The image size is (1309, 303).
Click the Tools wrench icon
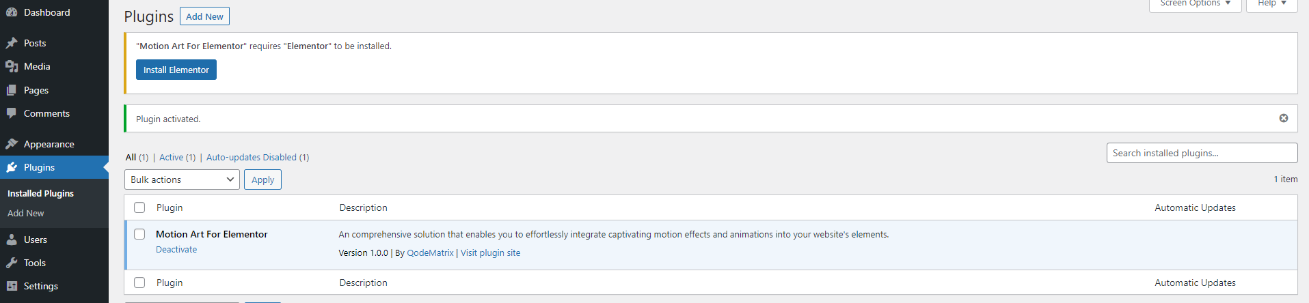coord(12,263)
